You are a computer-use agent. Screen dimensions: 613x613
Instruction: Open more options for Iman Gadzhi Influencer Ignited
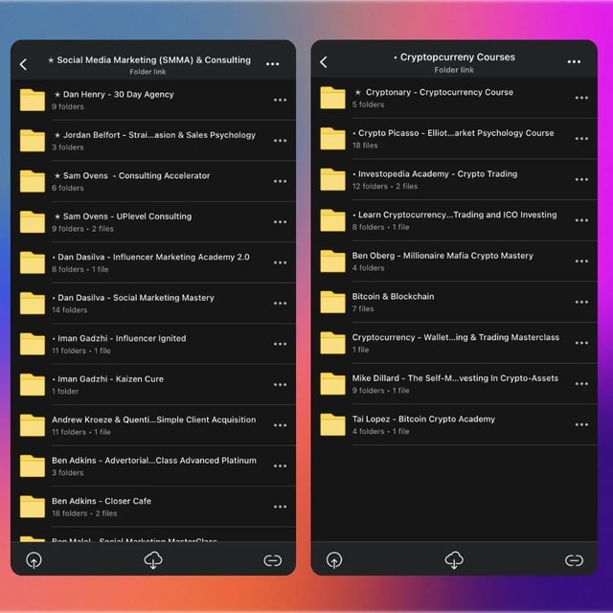pos(280,344)
